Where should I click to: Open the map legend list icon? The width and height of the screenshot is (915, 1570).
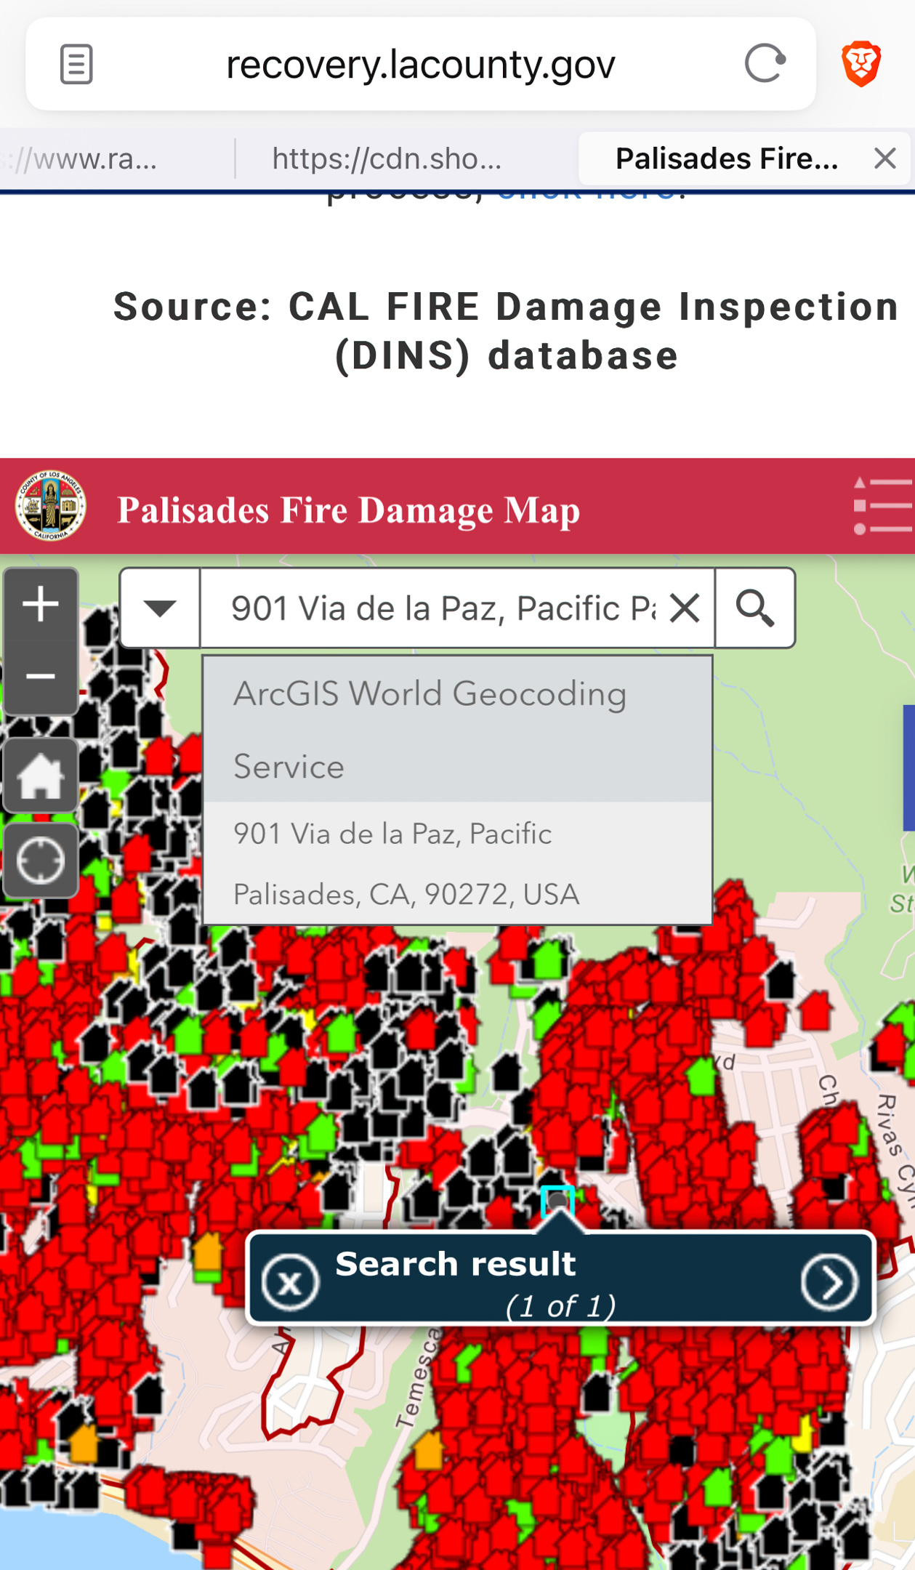point(882,506)
